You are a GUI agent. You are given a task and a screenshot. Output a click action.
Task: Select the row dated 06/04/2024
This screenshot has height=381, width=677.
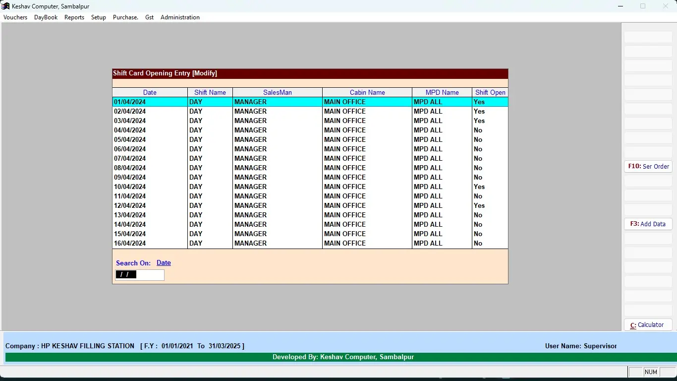[x=310, y=149]
